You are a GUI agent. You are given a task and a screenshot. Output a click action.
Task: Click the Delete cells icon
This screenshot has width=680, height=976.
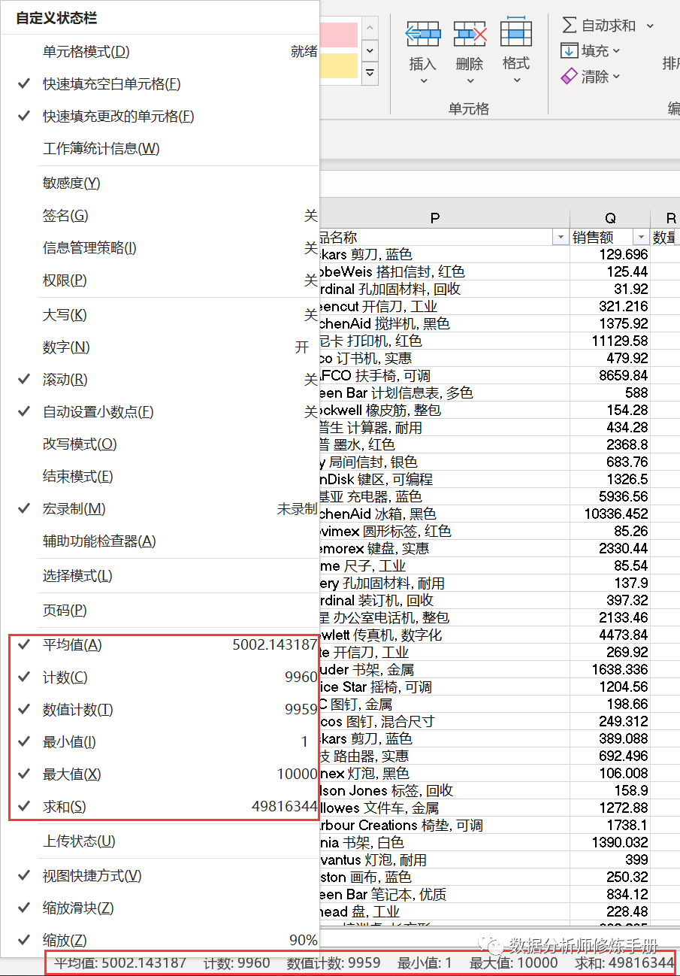[x=470, y=33]
